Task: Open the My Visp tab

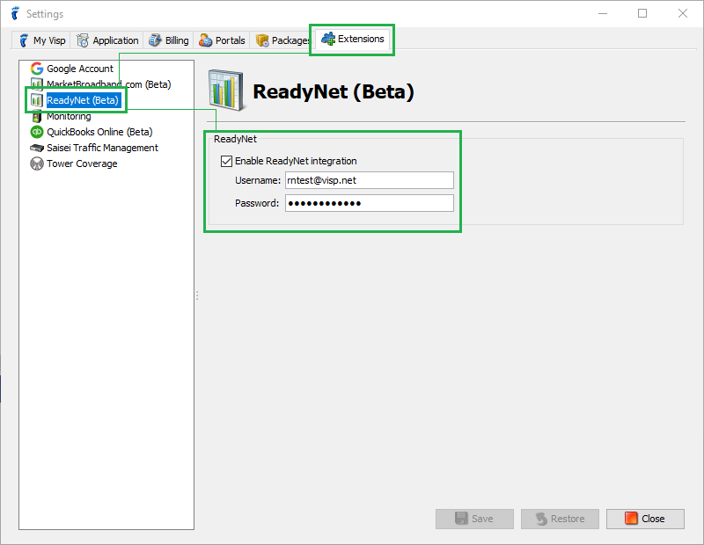Action: point(41,40)
